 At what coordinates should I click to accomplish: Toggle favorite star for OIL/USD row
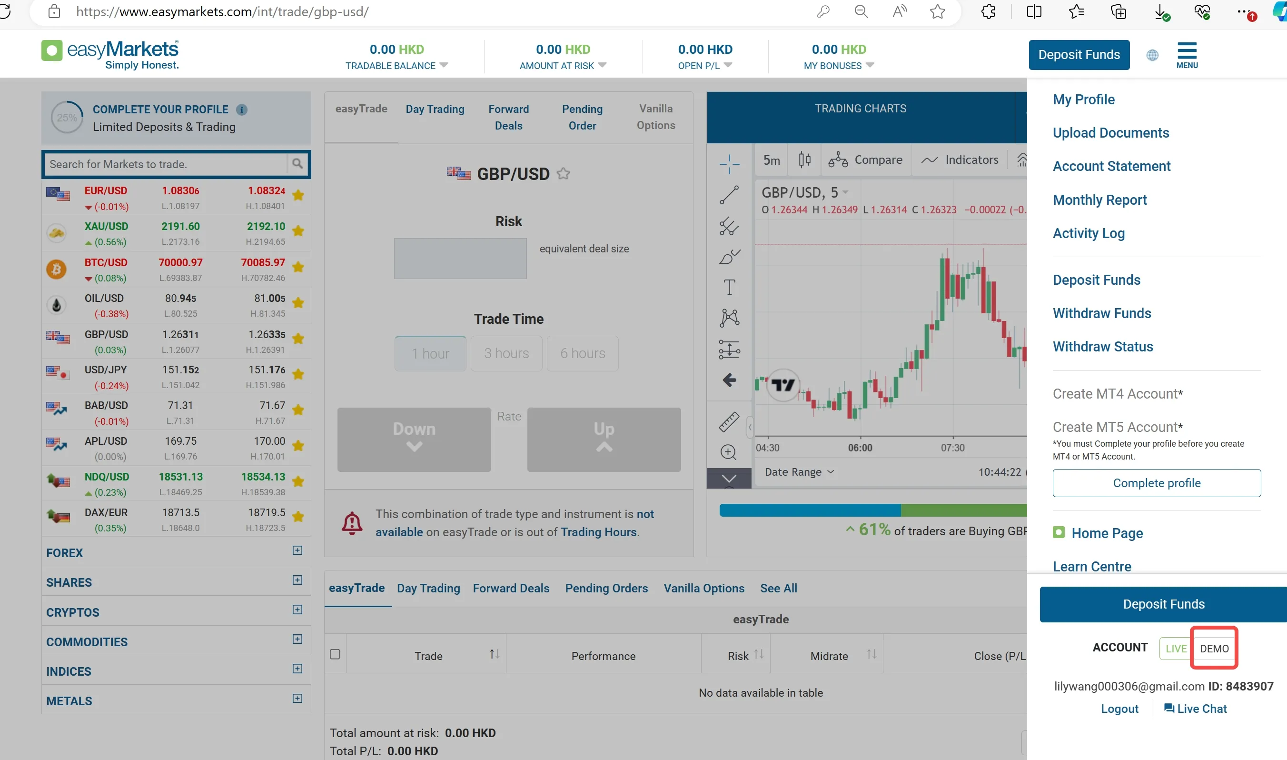click(298, 303)
